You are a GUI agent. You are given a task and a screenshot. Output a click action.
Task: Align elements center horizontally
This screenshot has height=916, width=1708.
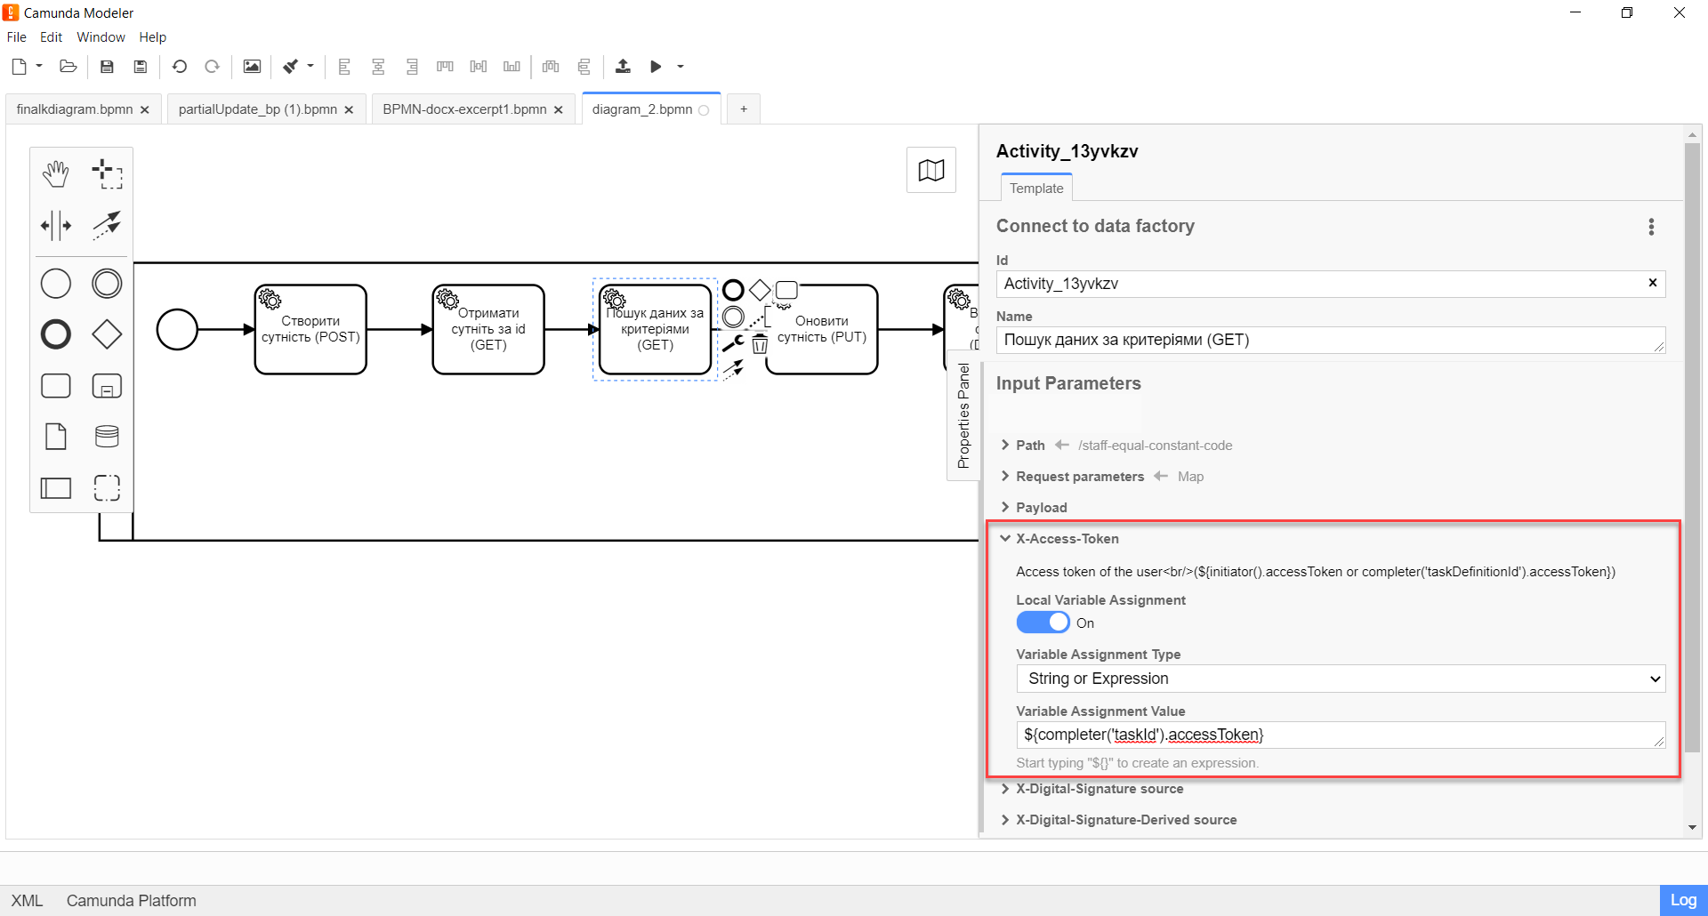click(378, 67)
